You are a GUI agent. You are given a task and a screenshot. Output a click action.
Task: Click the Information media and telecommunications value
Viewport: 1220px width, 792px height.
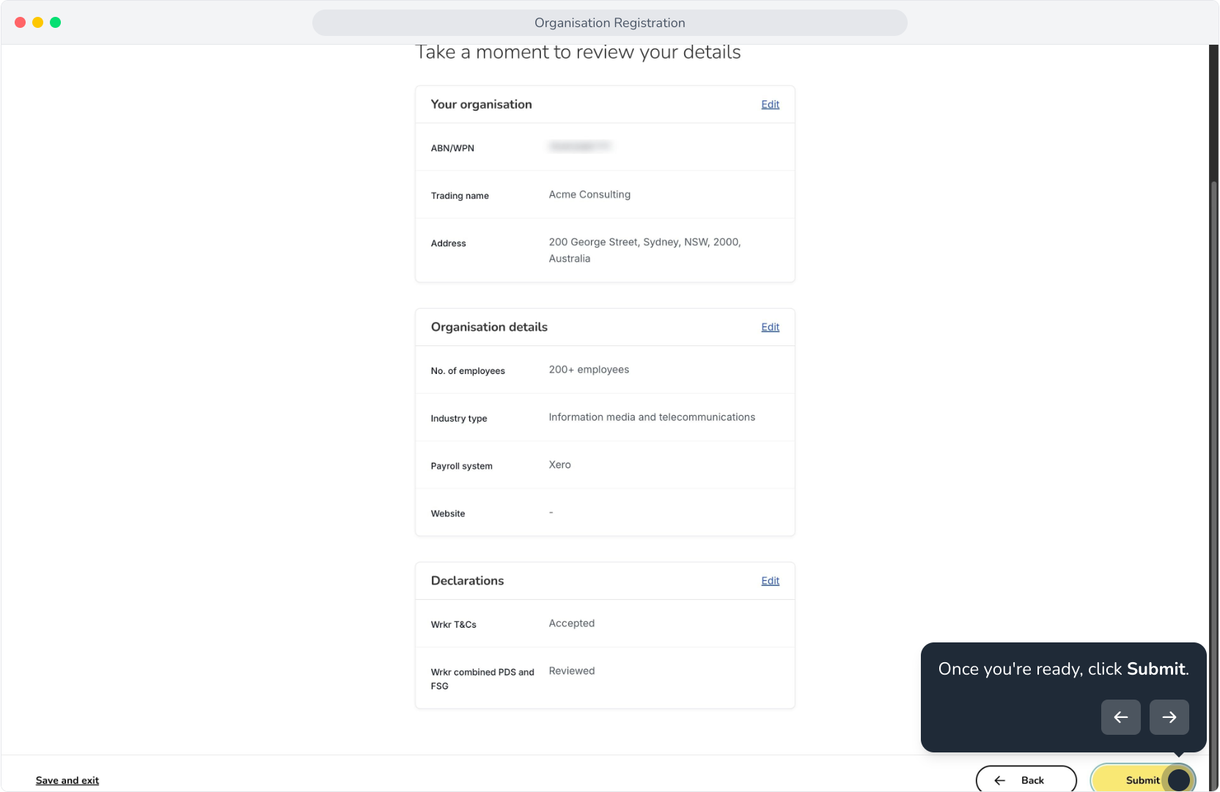point(652,417)
